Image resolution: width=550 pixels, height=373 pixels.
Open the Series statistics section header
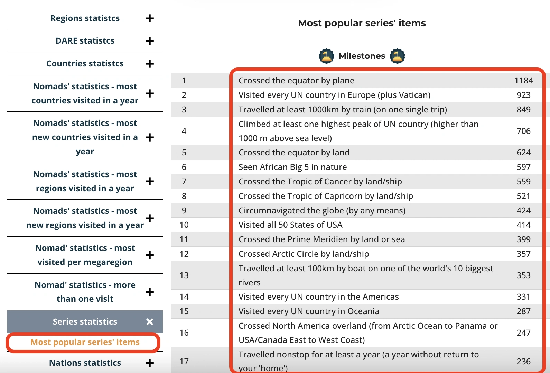[85, 322]
